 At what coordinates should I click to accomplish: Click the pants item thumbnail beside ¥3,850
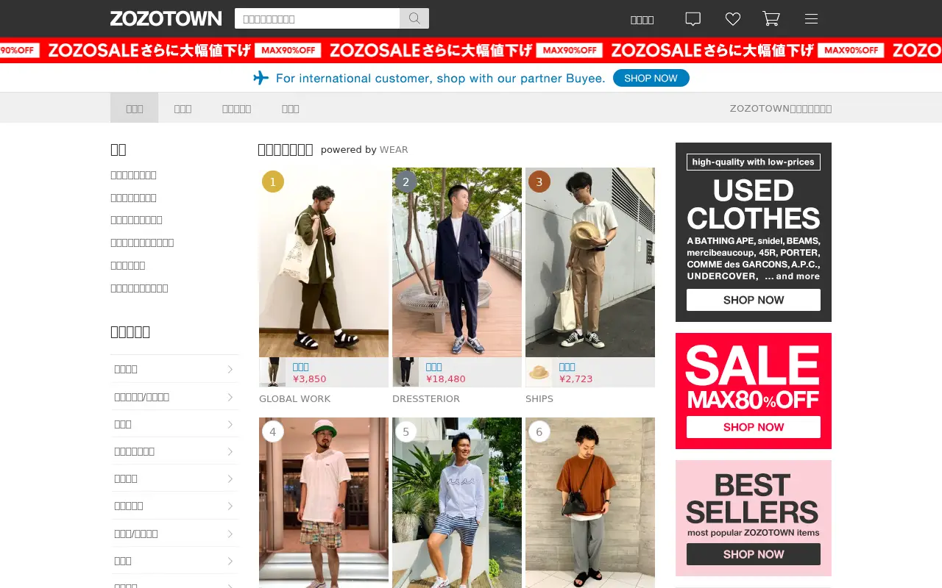[x=272, y=372]
